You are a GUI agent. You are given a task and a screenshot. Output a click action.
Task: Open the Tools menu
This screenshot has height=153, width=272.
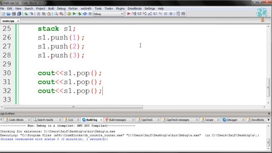tap(98, 8)
